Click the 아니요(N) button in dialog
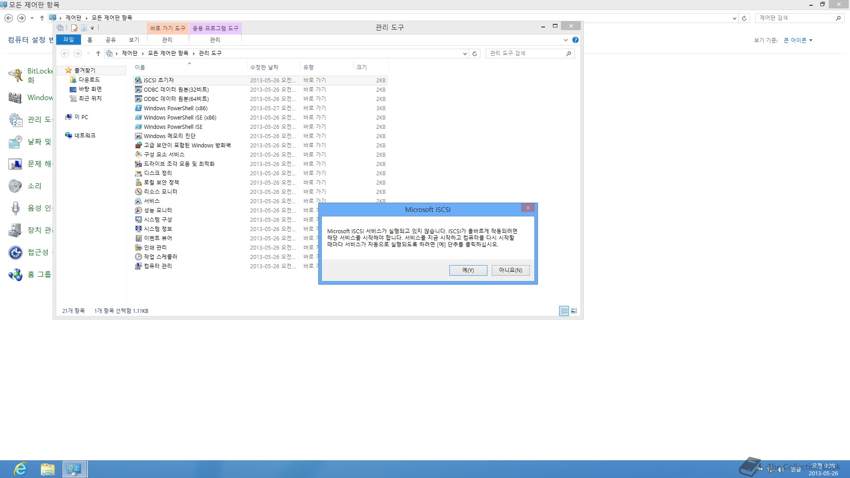The image size is (850, 478). 510,270
